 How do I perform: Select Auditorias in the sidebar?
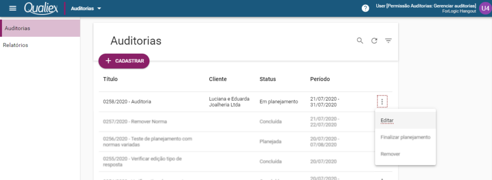(40, 28)
